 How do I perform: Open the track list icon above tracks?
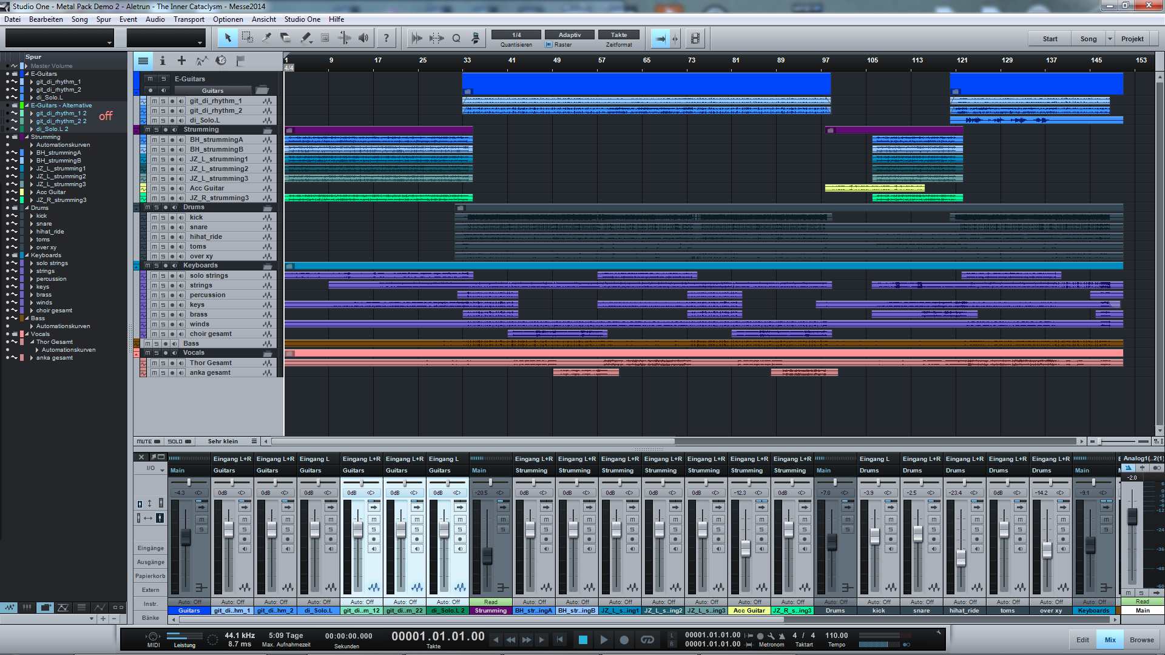[x=143, y=61]
